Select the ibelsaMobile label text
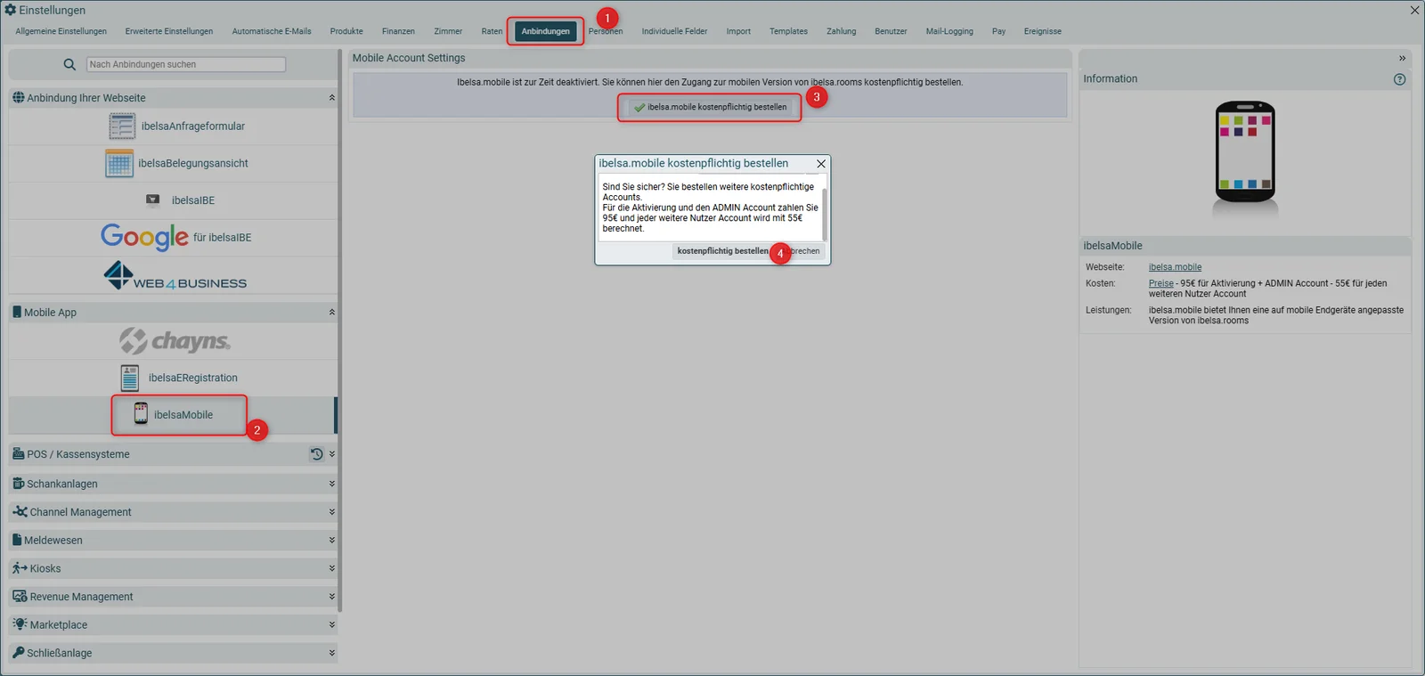Viewport: 1425px width, 676px height. point(183,415)
